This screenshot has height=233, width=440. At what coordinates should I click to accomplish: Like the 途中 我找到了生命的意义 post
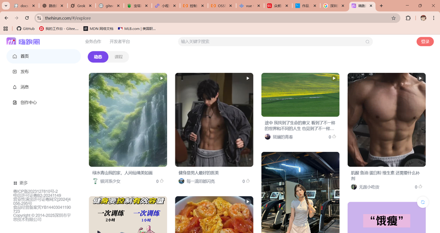tap(334, 137)
